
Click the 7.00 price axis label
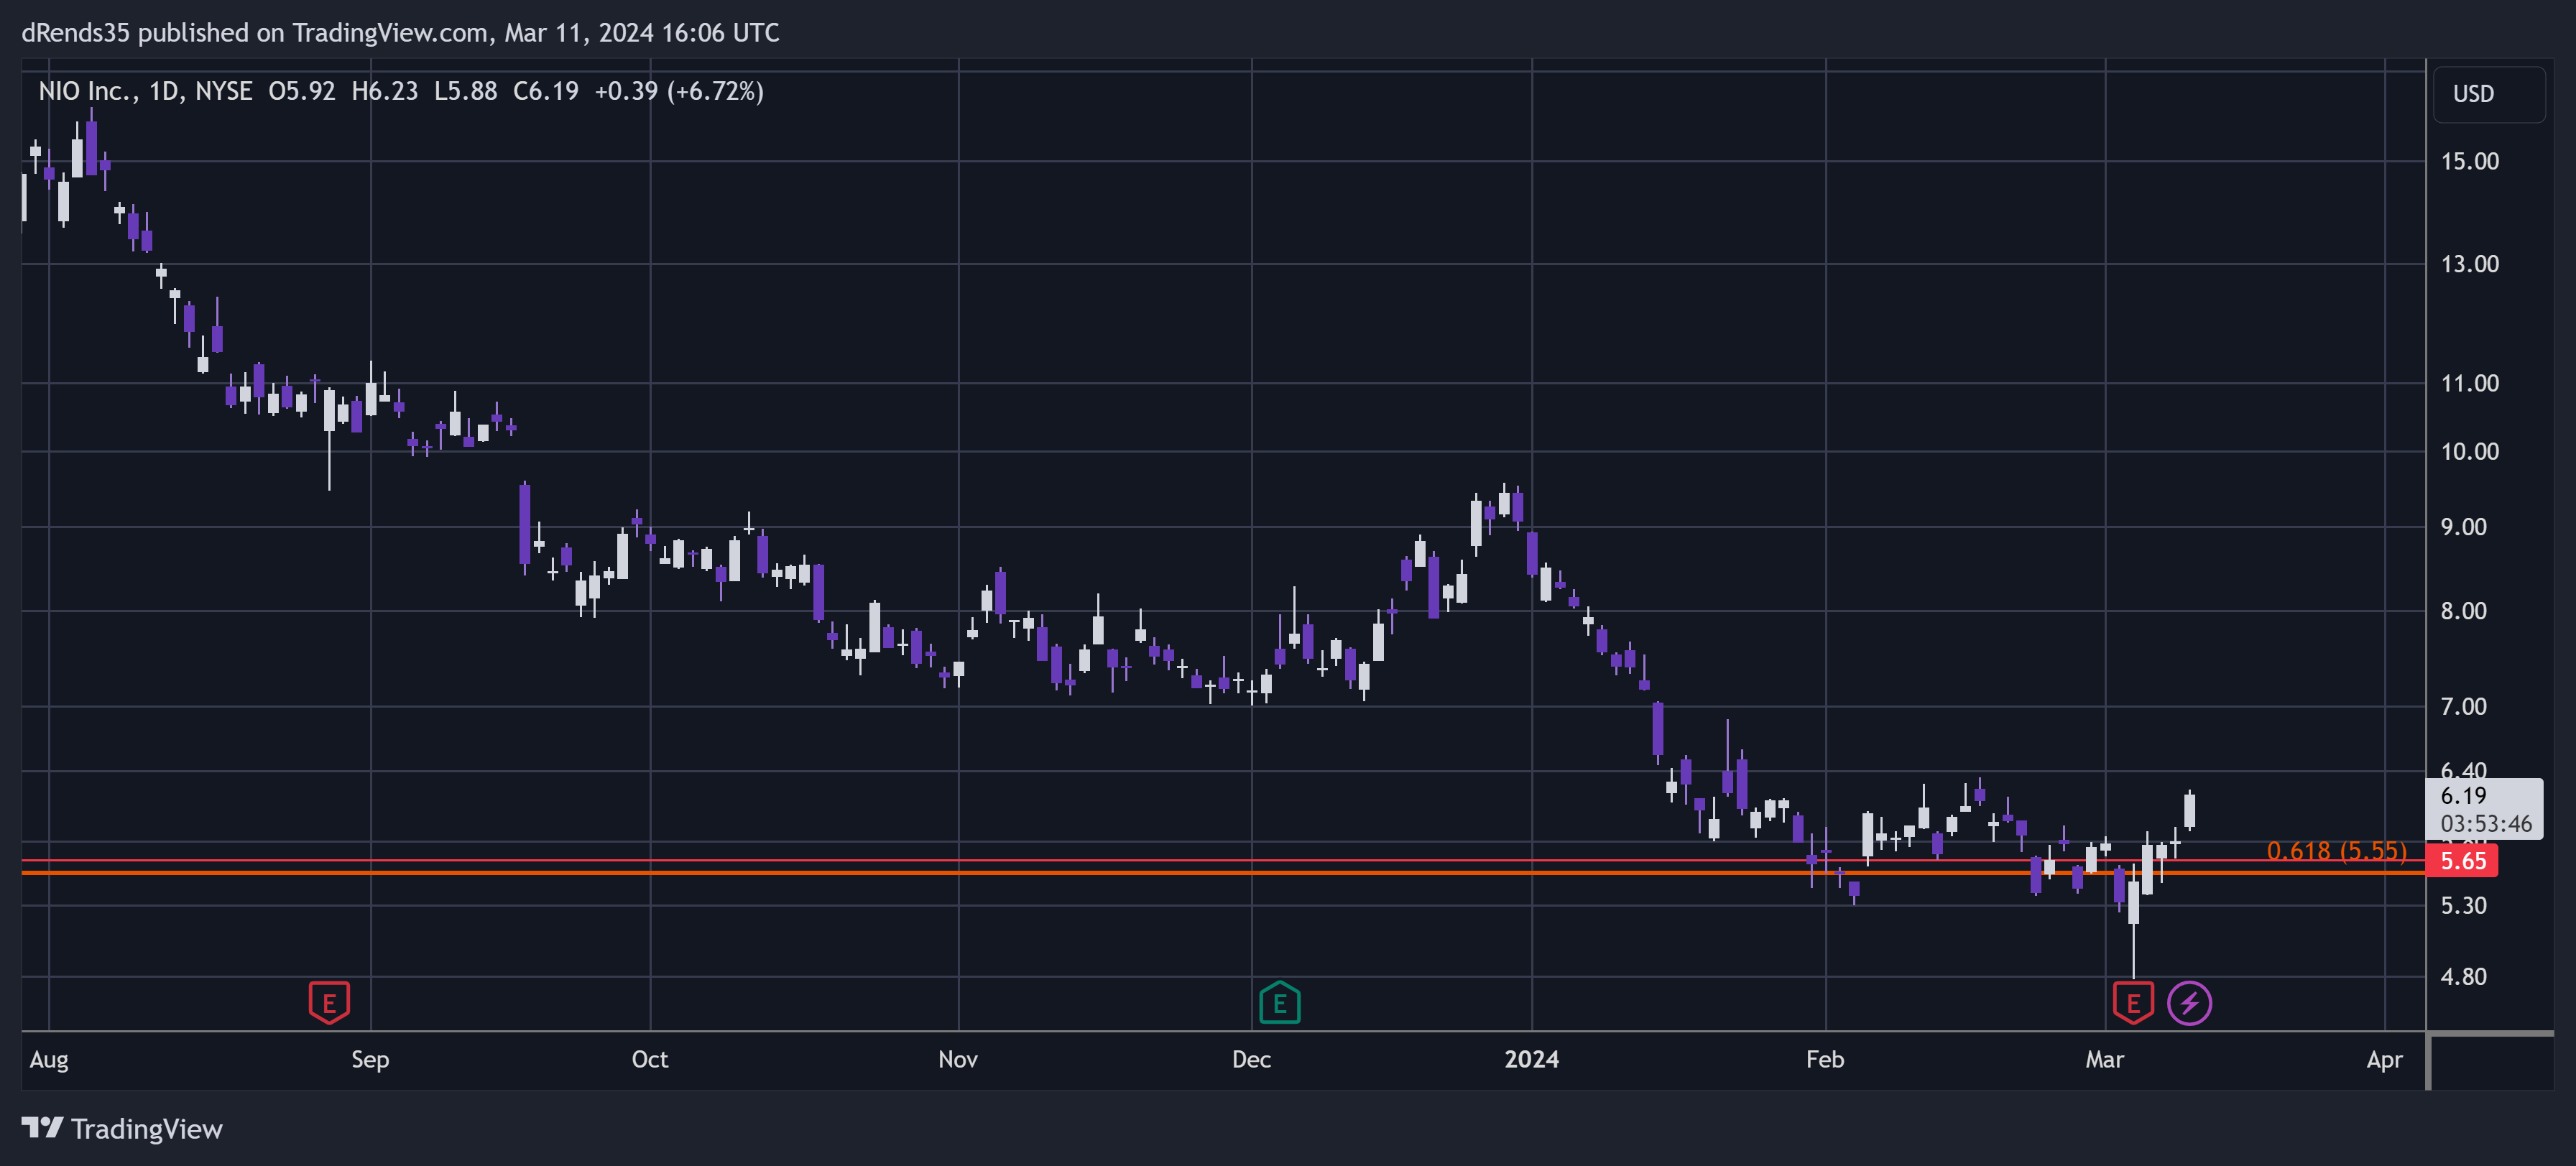coord(2463,707)
